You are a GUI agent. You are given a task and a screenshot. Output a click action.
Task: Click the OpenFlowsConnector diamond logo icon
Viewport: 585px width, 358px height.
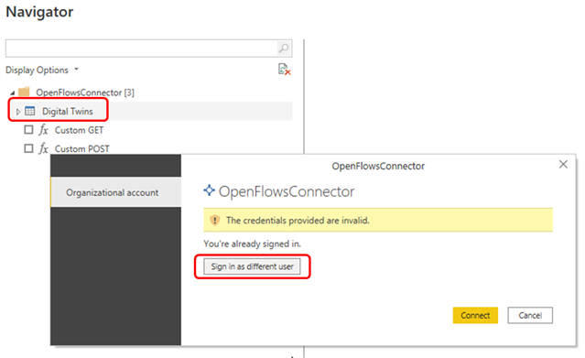[210, 190]
